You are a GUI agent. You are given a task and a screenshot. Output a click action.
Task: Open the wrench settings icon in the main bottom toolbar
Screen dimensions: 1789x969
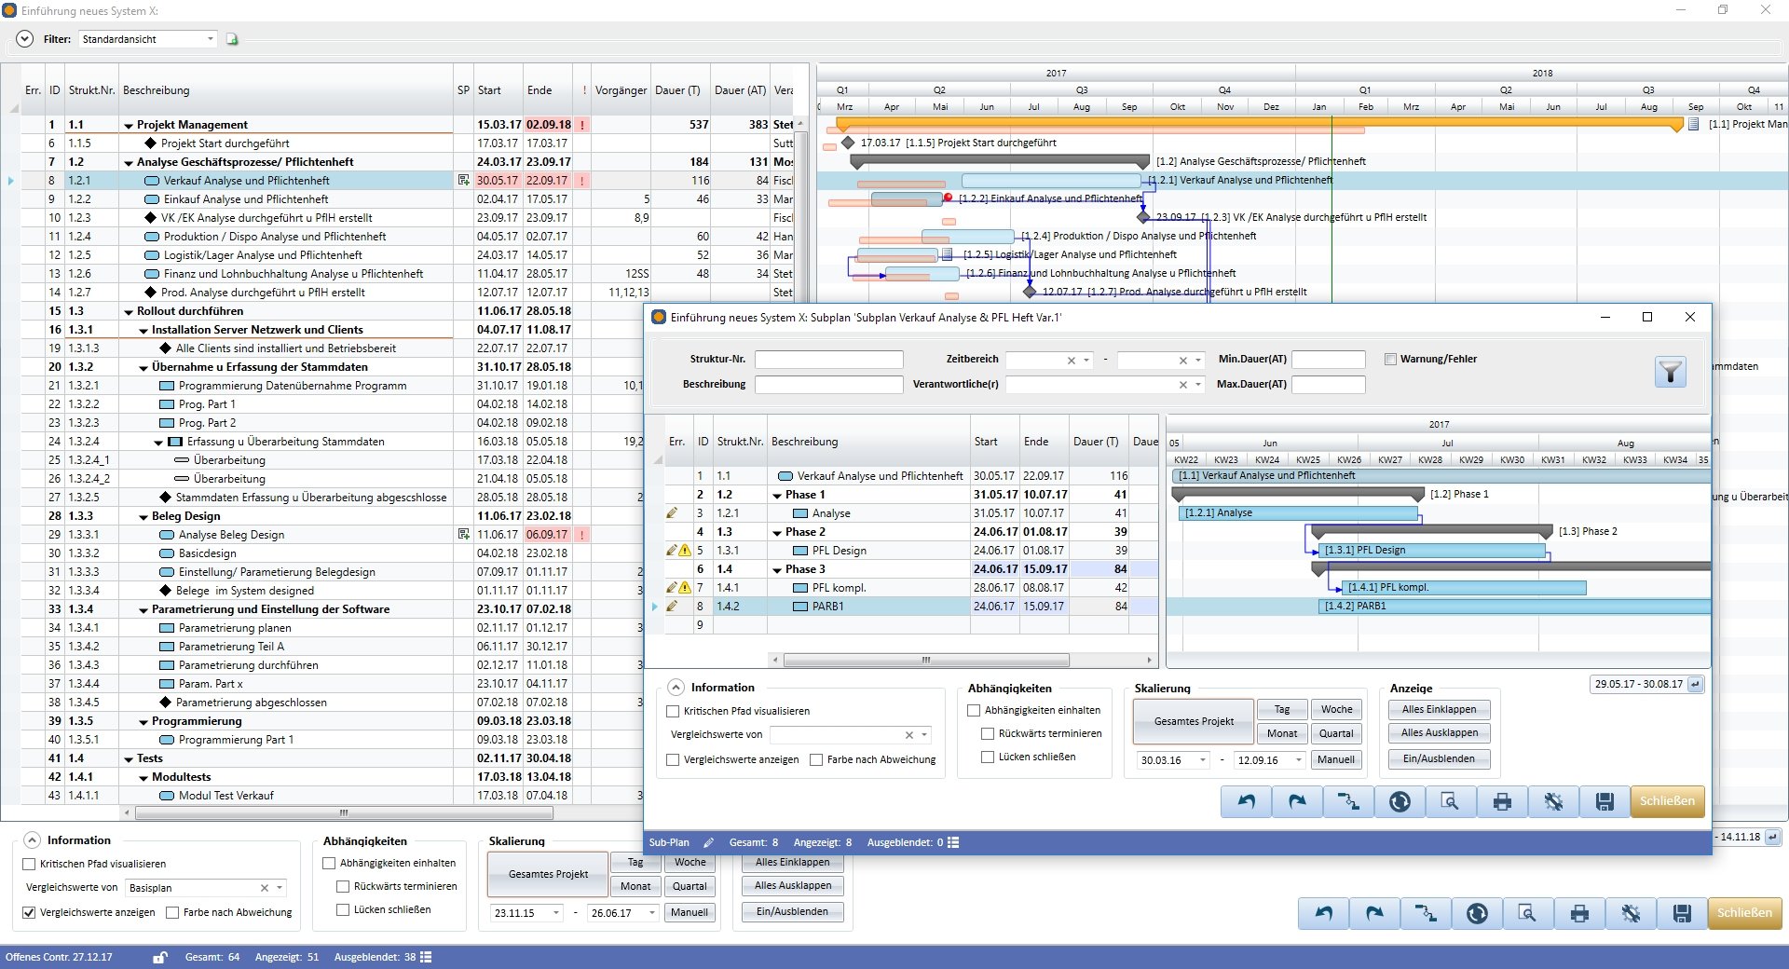1631,913
